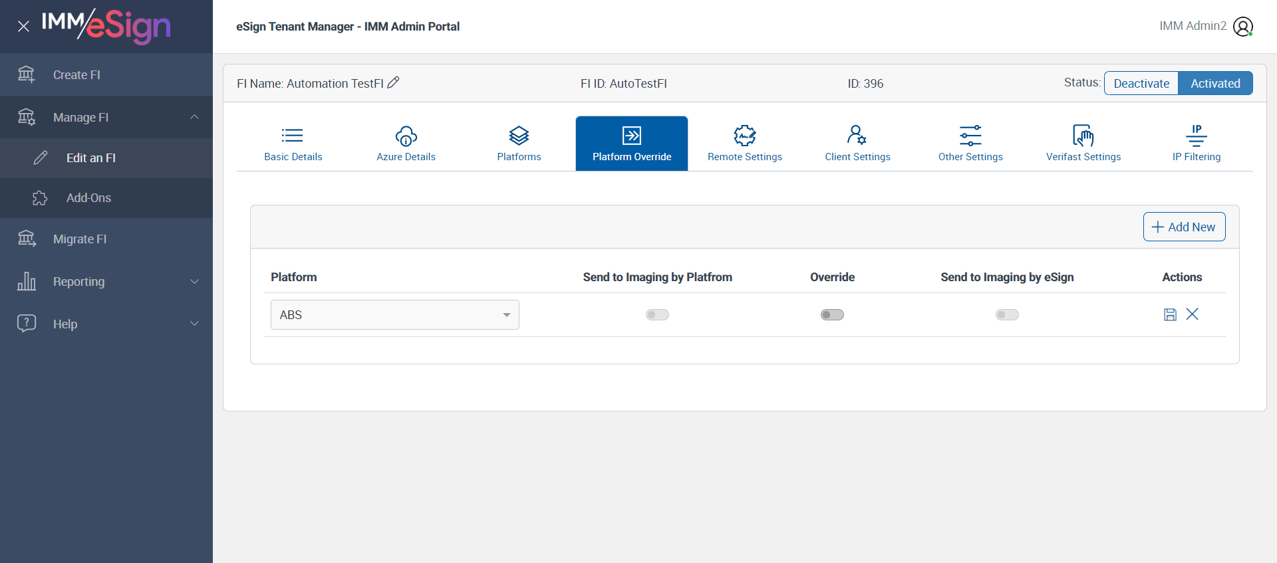The image size is (1277, 563).
Task: Open Verifast Settings hand icon tab
Action: (1083, 144)
